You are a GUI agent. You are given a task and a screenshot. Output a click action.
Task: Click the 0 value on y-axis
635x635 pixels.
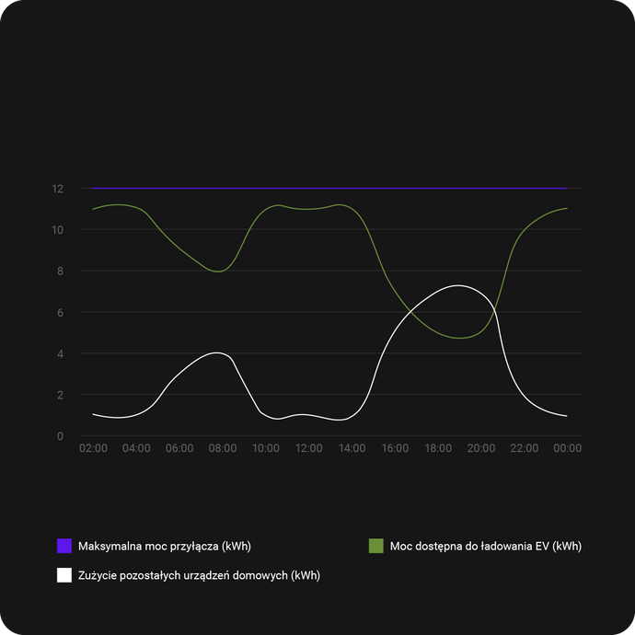point(60,435)
